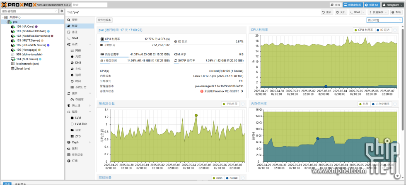Toggle the 平均负荷 legend series
This screenshot has height=185, width=406.
(x=230, y=104)
